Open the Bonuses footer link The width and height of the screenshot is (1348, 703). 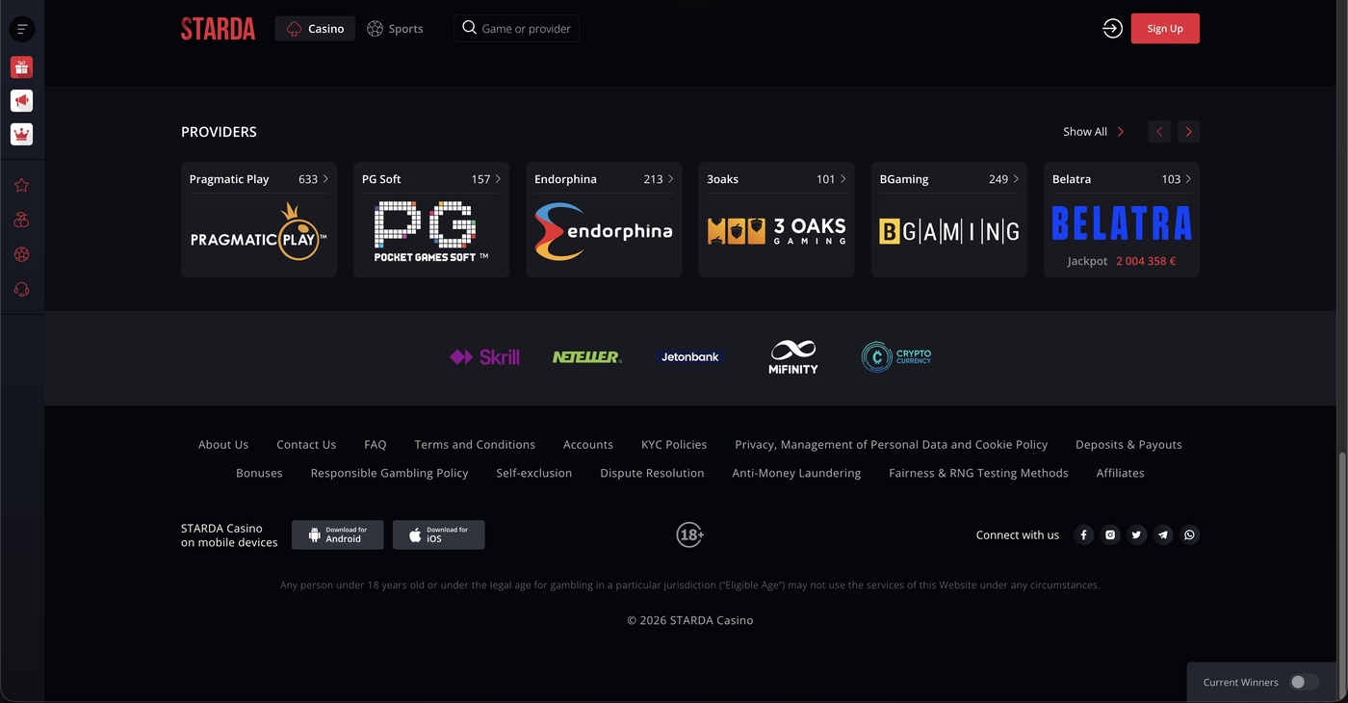click(259, 474)
